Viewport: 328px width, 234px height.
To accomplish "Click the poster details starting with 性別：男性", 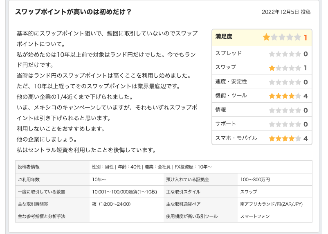I will click(152, 167).
